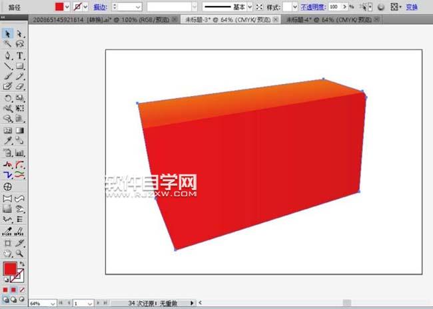Open the 基本 stroke style dropdown
Viewport: 433px width, 309px height.
pos(250,7)
